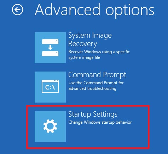The image size is (168, 154).
Task: Click the down arrow between the drive glyphs
Action: point(50,48)
